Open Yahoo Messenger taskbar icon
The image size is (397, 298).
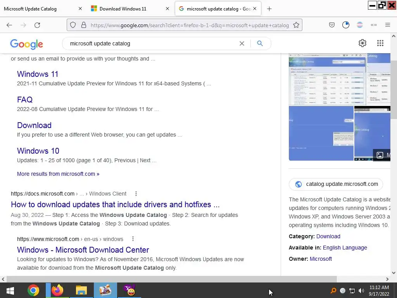129,290
